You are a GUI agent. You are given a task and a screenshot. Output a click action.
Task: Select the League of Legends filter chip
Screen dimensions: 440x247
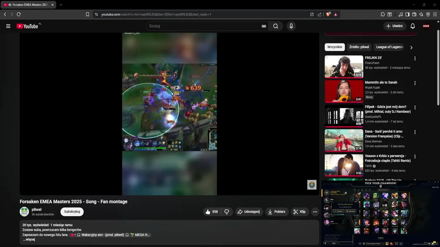click(x=390, y=47)
